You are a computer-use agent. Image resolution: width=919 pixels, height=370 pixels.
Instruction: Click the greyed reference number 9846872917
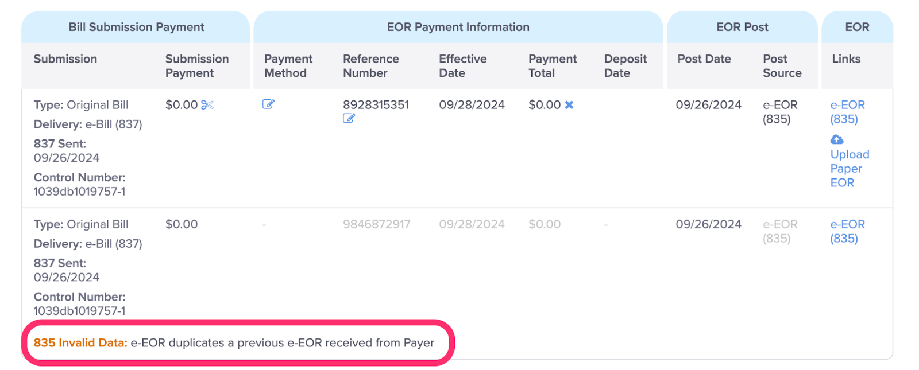(376, 224)
